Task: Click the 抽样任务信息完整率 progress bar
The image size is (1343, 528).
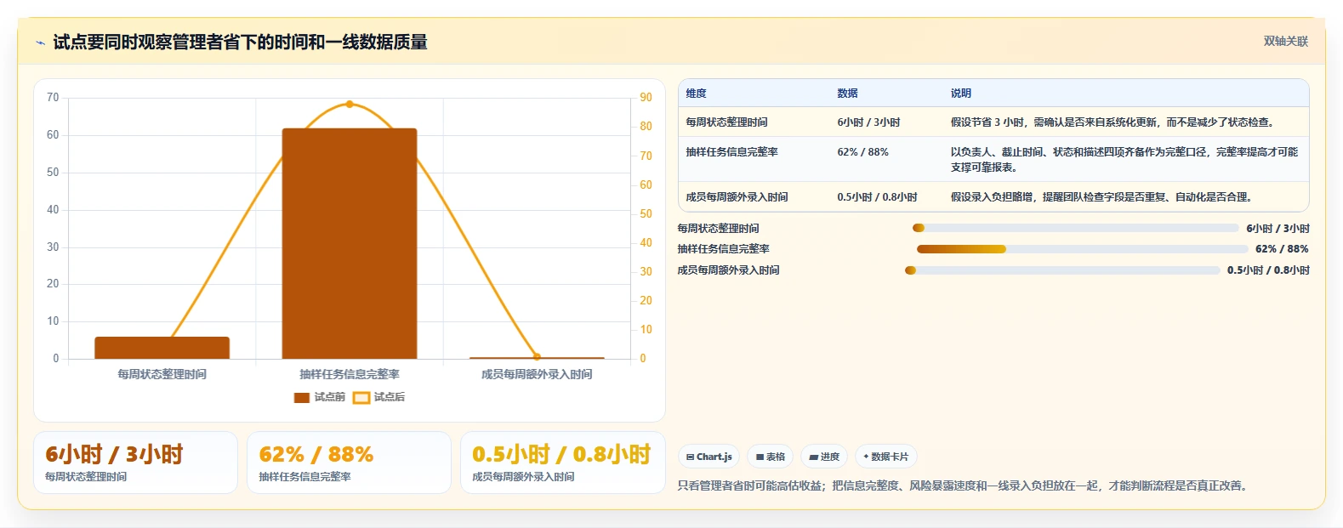Action: tap(1082, 249)
